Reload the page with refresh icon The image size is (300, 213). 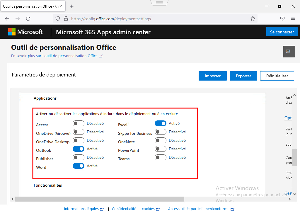tap(28, 18)
